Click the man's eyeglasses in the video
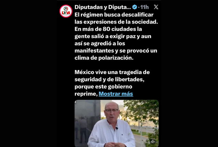218x147 pixels. pos(111,111)
